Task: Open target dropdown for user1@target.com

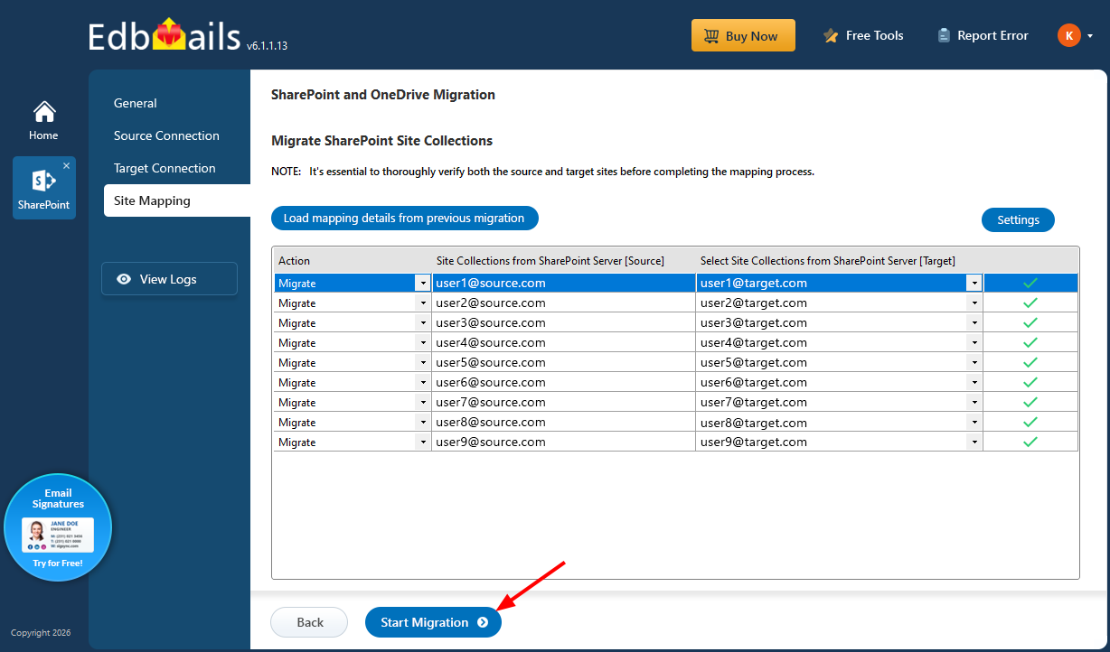Action: click(974, 283)
